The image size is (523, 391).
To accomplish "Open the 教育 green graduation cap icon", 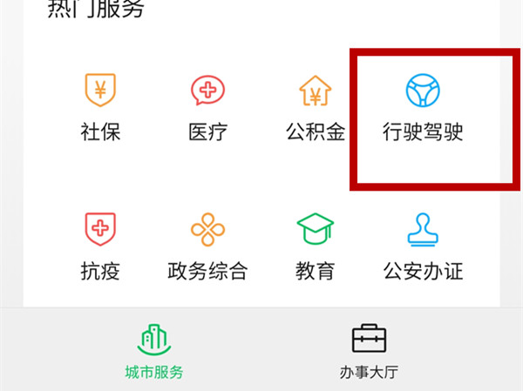I will coord(316,229).
